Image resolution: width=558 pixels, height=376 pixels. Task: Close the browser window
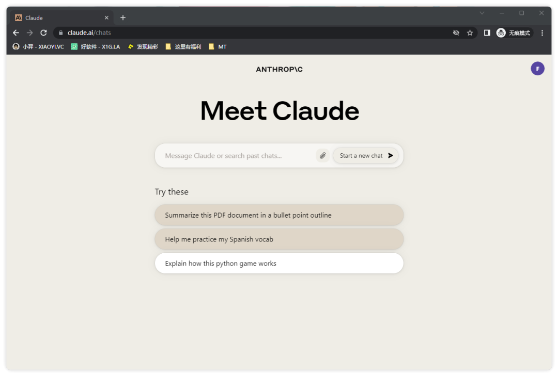point(541,13)
